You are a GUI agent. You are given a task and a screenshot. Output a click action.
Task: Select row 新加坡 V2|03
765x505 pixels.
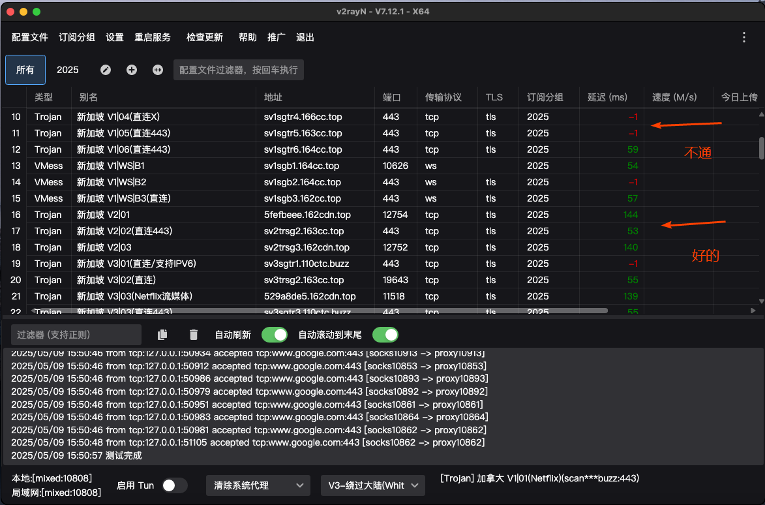coord(382,247)
